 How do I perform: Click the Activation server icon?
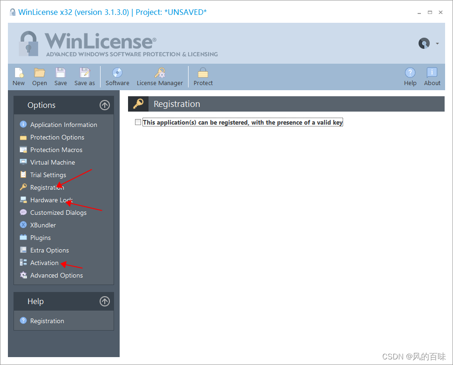(x=23, y=262)
